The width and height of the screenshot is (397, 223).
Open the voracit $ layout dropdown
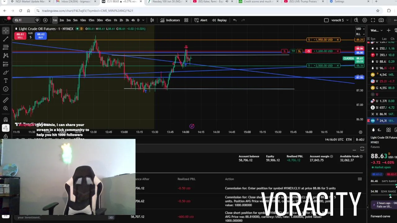coord(340,20)
